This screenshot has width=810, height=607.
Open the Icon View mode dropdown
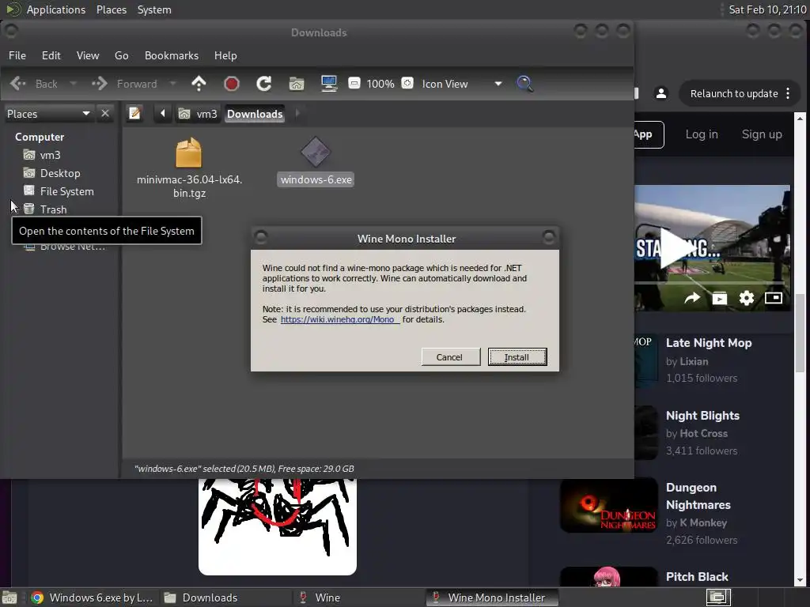(461, 84)
